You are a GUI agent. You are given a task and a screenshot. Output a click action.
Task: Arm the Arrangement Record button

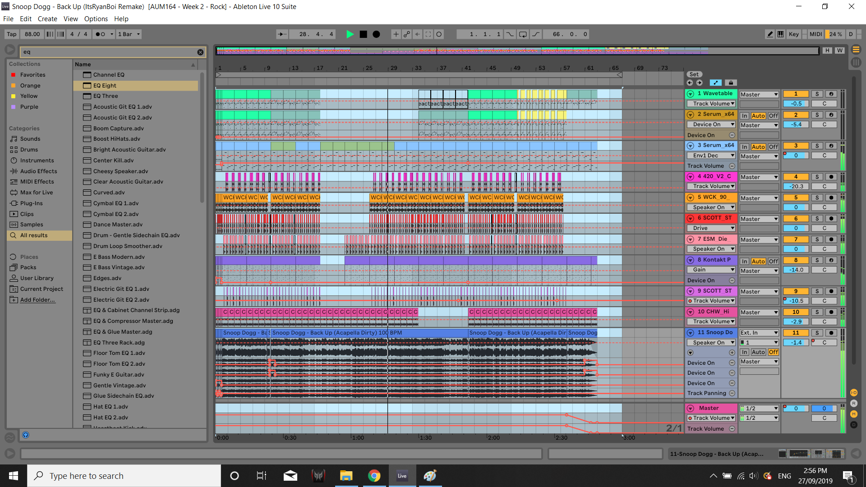coord(376,34)
